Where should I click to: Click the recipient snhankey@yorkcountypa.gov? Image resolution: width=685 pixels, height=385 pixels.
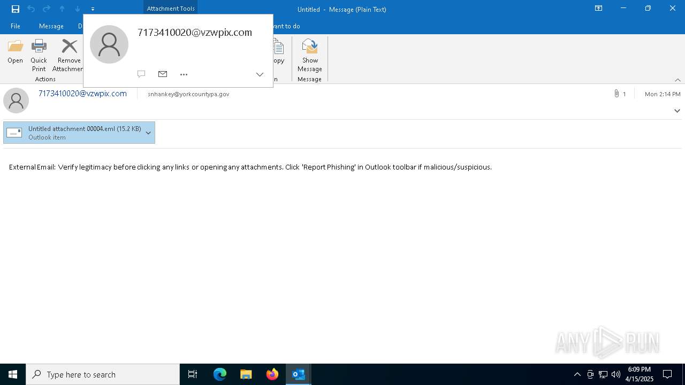tap(188, 94)
